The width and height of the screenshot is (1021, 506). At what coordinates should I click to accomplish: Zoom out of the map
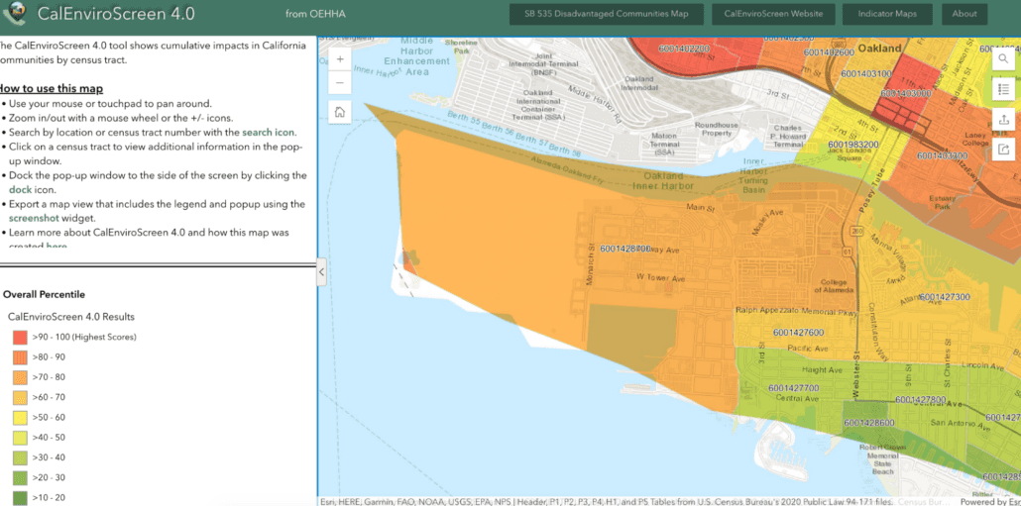[x=340, y=82]
